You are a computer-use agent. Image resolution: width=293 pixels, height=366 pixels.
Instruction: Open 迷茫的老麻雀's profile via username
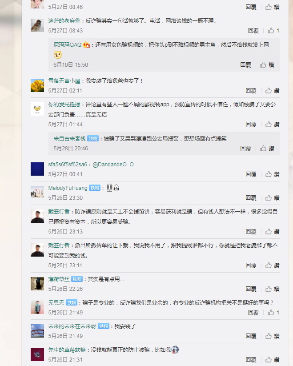[x=64, y=21]
